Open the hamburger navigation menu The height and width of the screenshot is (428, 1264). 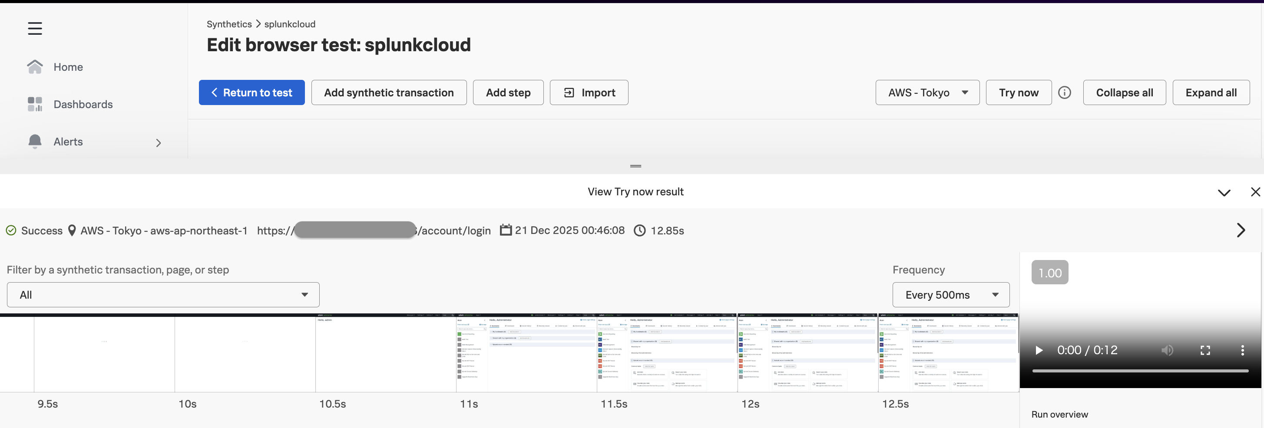(x=35, y=29)
